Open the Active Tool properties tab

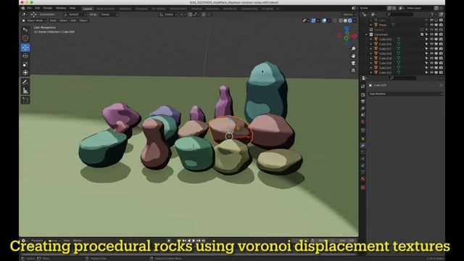coord(363,86)
